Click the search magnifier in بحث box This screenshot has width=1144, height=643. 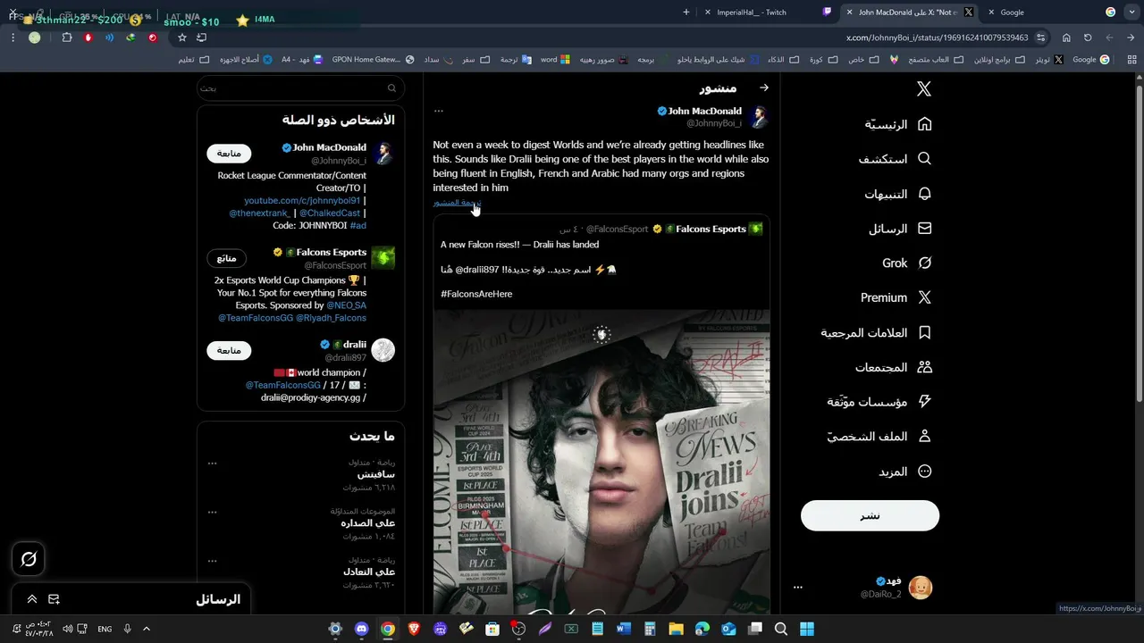391,88
